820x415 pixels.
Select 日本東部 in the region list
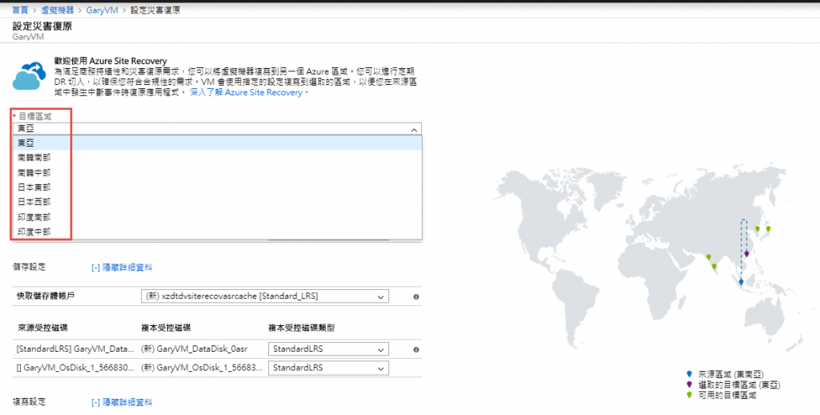(217, 187)
